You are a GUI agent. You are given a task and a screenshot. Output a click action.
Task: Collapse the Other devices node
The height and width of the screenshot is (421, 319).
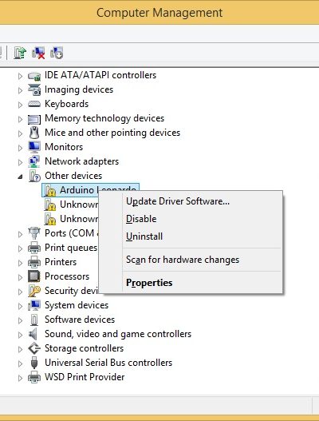pos(21,177)
